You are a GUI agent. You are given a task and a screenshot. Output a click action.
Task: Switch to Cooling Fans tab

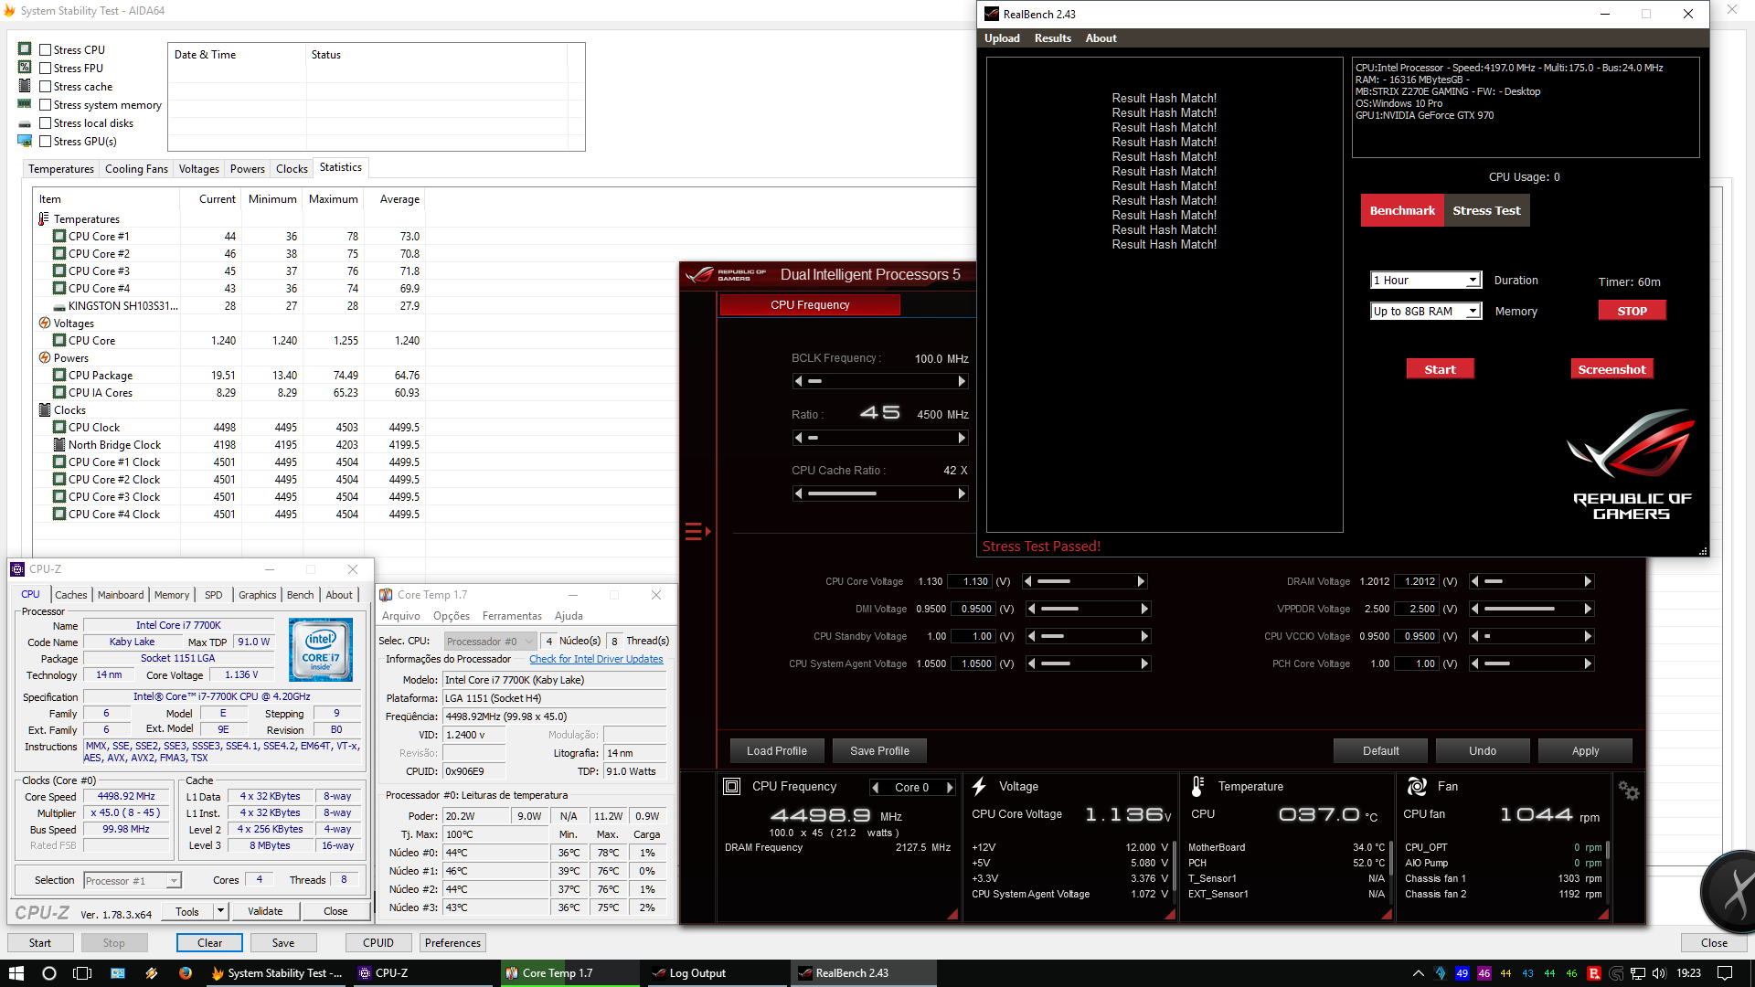coord(136,169)
